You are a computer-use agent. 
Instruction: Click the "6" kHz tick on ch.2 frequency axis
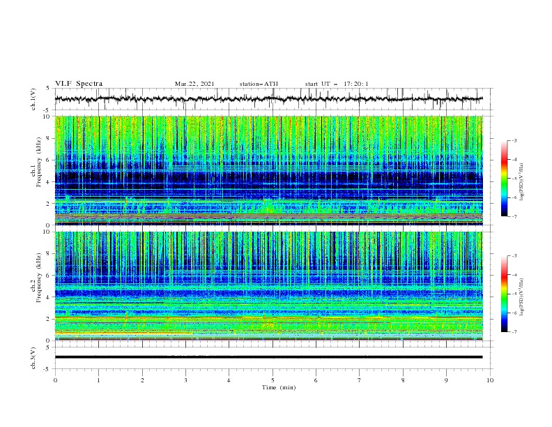(x=49, y=275)
